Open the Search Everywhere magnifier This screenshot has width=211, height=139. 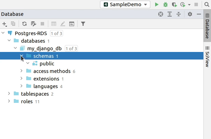[207, 4]
